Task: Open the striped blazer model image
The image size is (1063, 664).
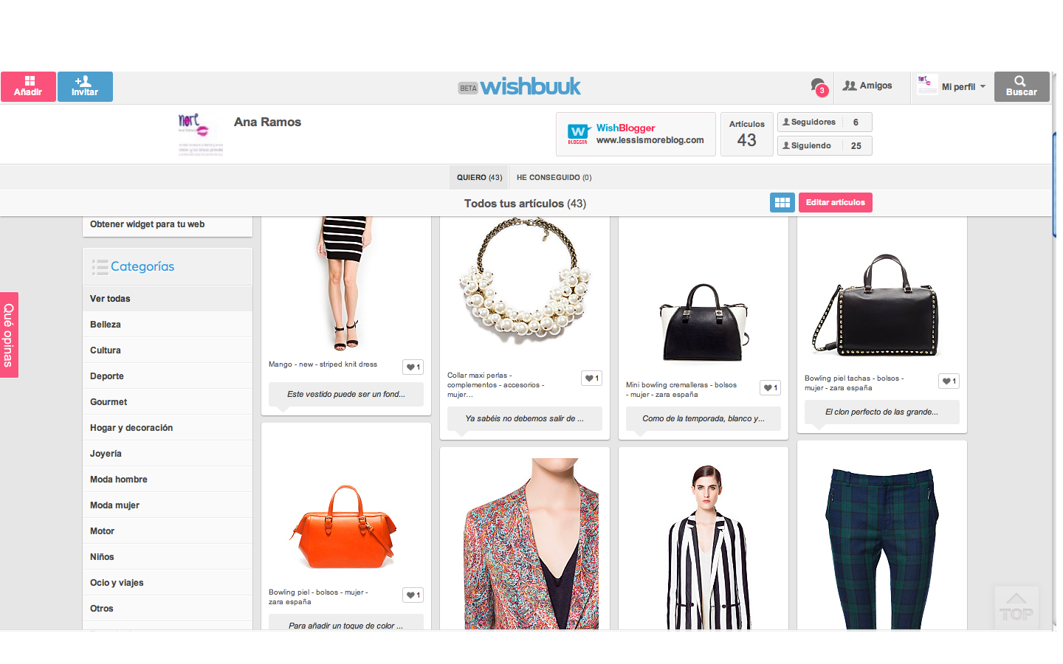Action: click(x=709, y=547)
